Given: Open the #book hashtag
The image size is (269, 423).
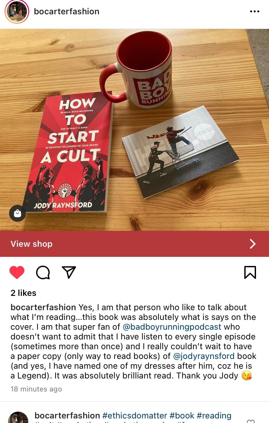Looking at the screenshot, I should click(182, 416).
